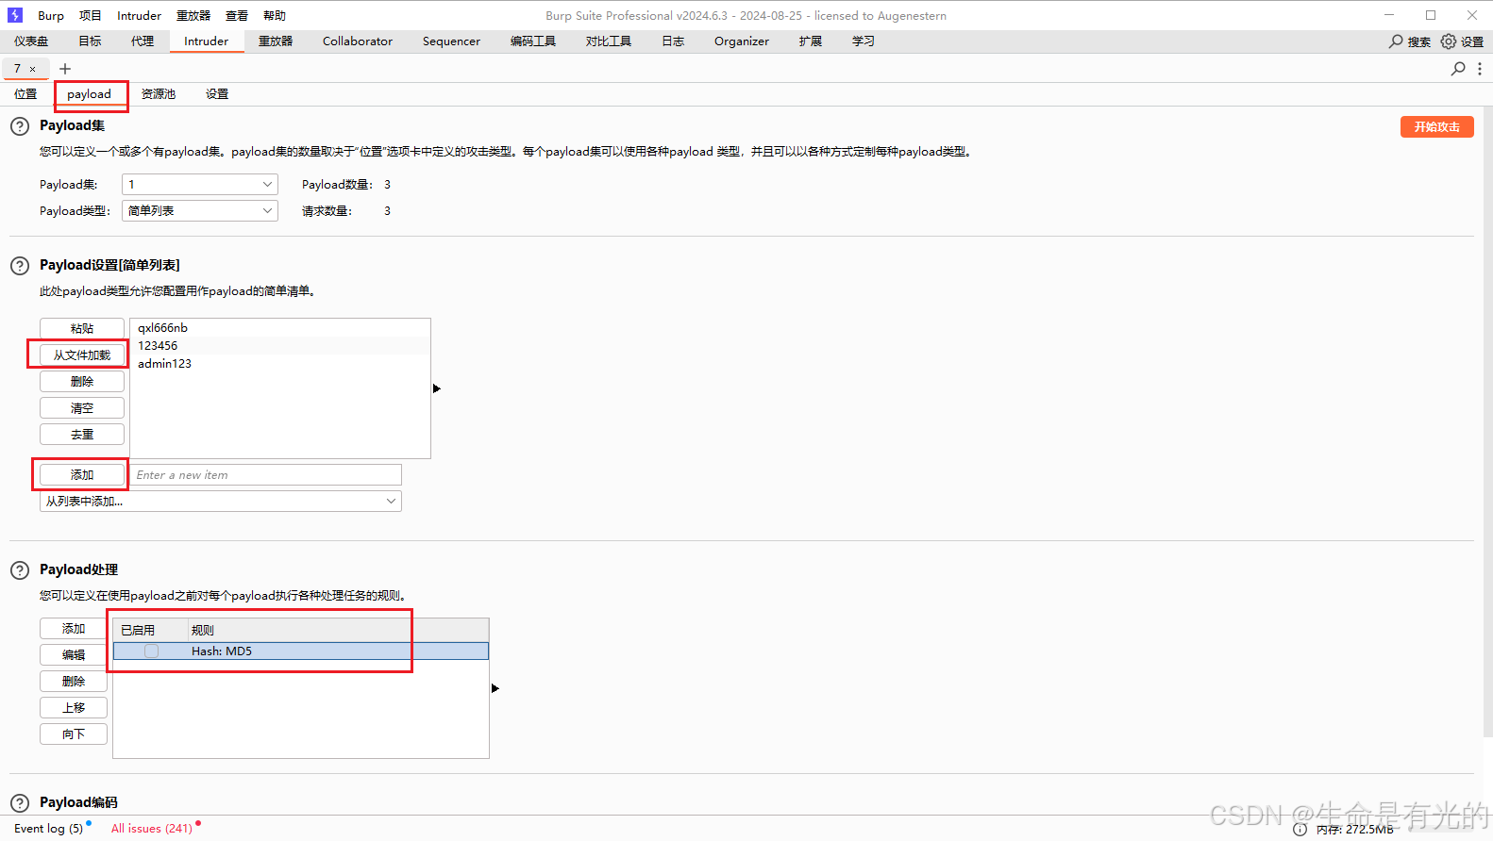Switch to 目标 tab
This screenshot has width=1493, height=841.
[91, 41]
